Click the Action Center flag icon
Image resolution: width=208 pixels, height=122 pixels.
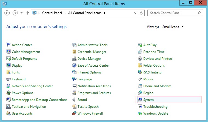8,45
